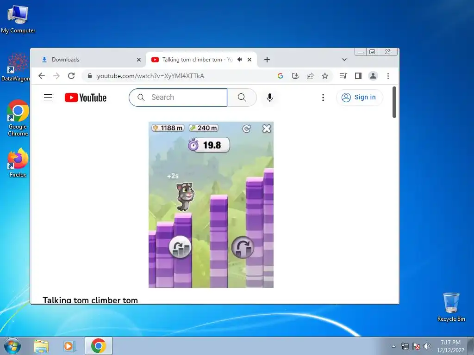This screenshot has width=474, height=355.
Task: Click Chrome taskbar button
Action: 99,346
